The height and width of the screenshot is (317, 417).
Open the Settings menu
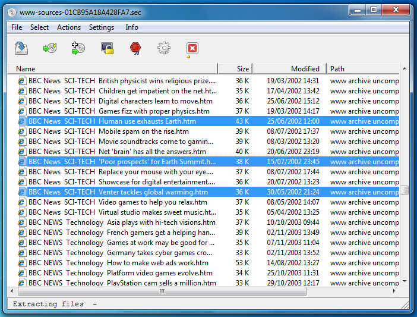click(x=102, y=27)
